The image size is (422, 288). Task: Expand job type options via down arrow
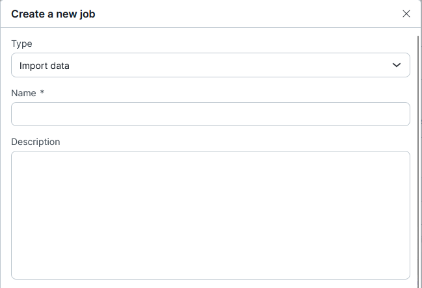397,65
